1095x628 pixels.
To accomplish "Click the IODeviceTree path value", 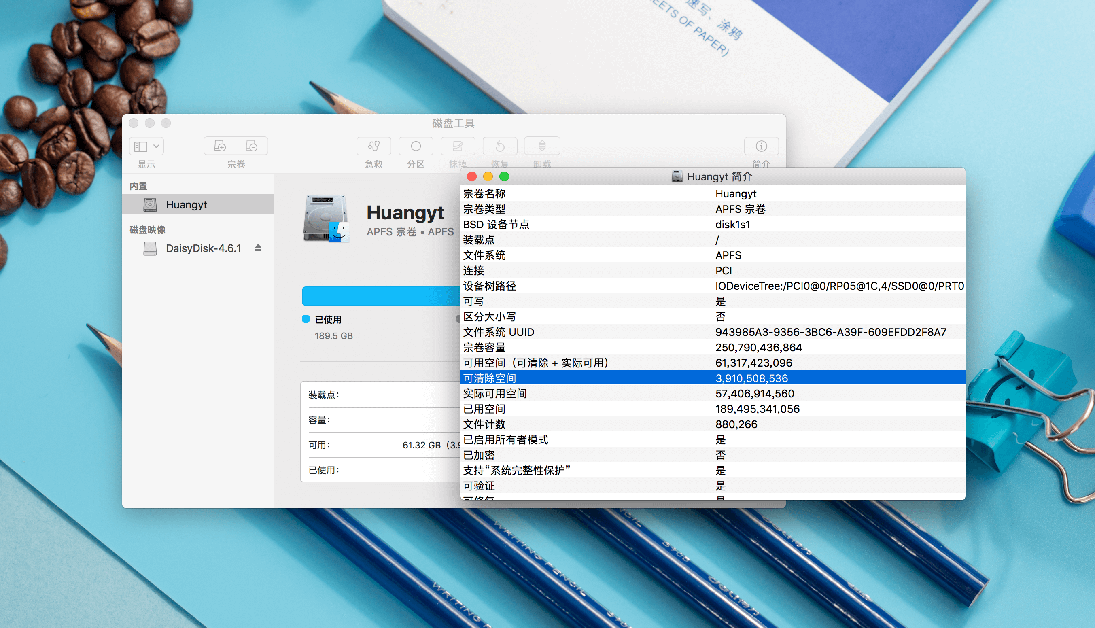I will [x=839, y=286].
